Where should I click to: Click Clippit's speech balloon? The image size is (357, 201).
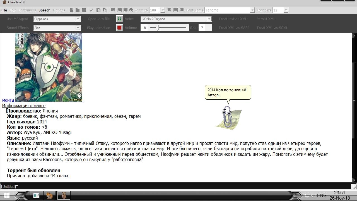[x=228, y=92]
